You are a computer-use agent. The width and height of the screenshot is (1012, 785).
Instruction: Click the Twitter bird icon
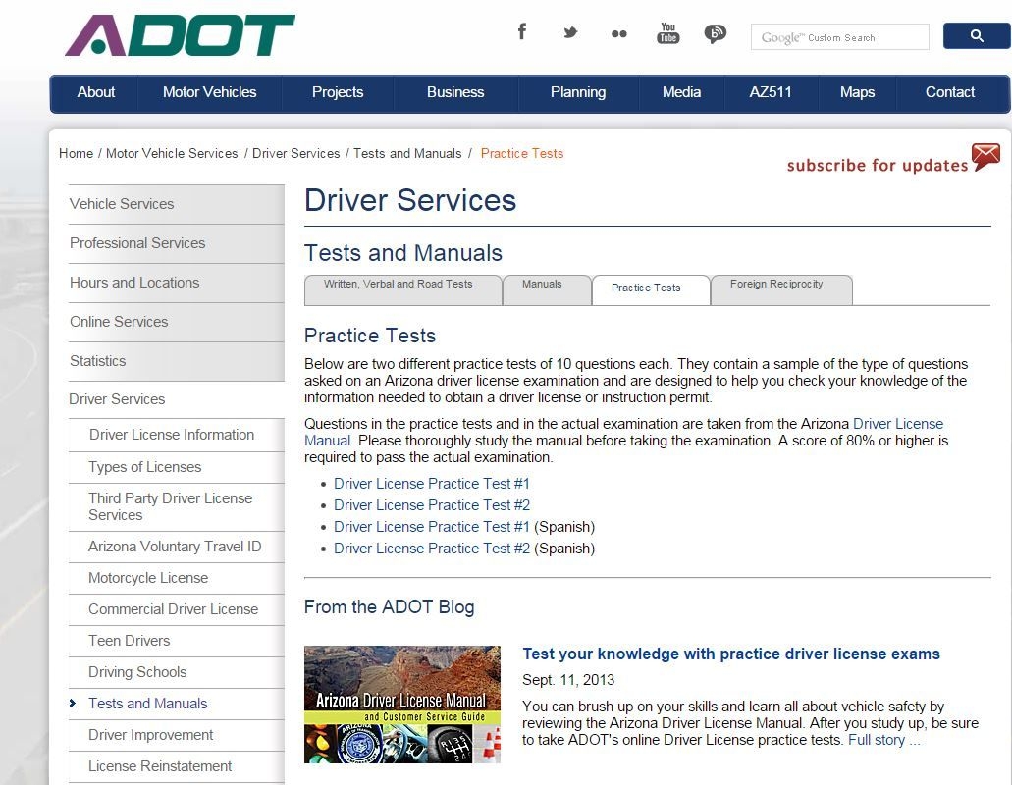[570, 32]
